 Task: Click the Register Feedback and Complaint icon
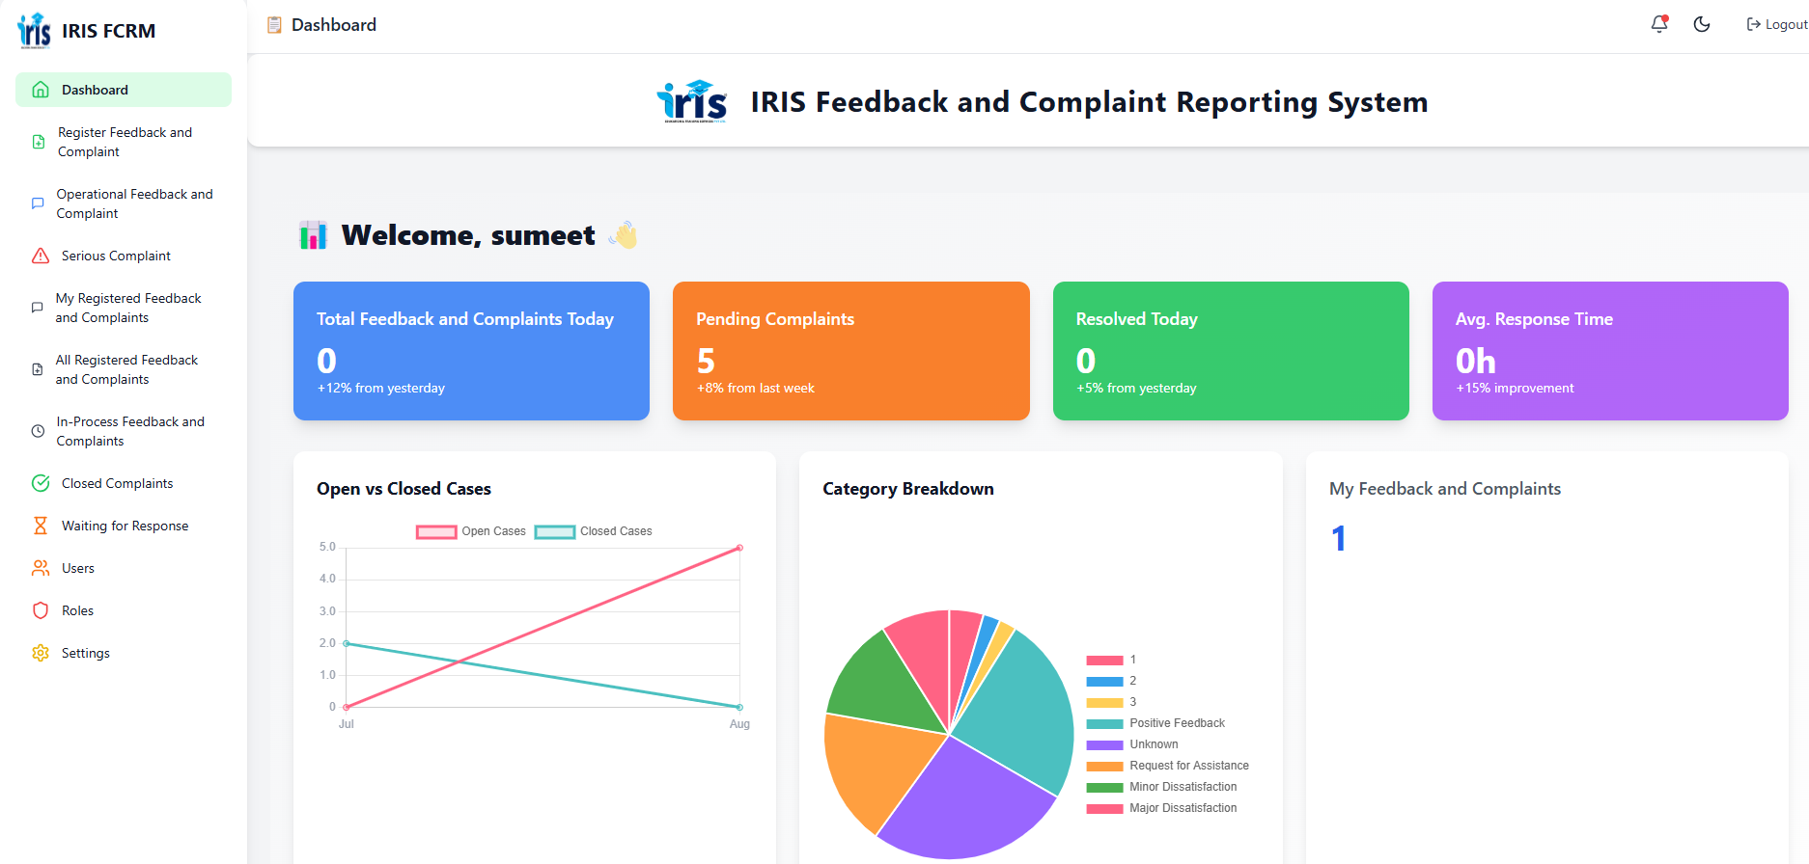(x=39, y=142)
